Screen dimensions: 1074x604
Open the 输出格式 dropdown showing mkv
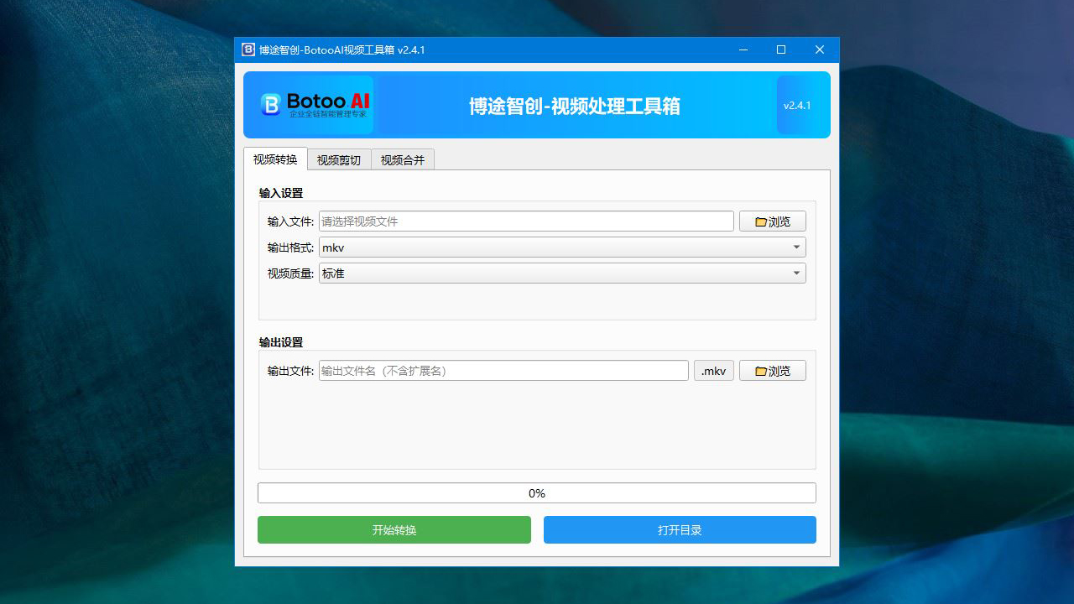[x=561, y=247]
